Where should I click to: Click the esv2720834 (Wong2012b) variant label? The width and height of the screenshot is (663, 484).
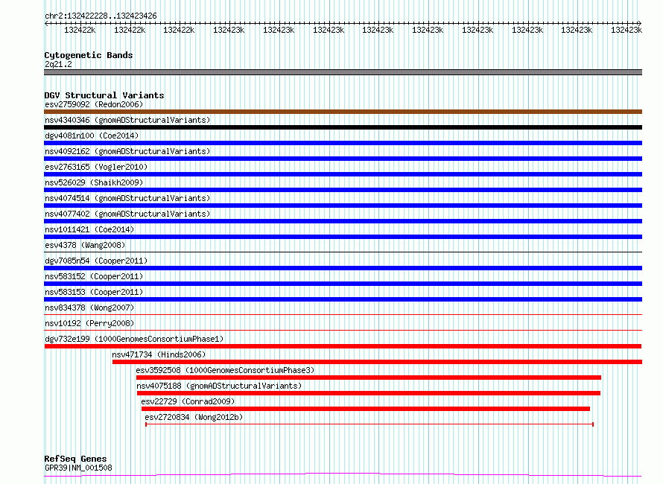point(194,417)
